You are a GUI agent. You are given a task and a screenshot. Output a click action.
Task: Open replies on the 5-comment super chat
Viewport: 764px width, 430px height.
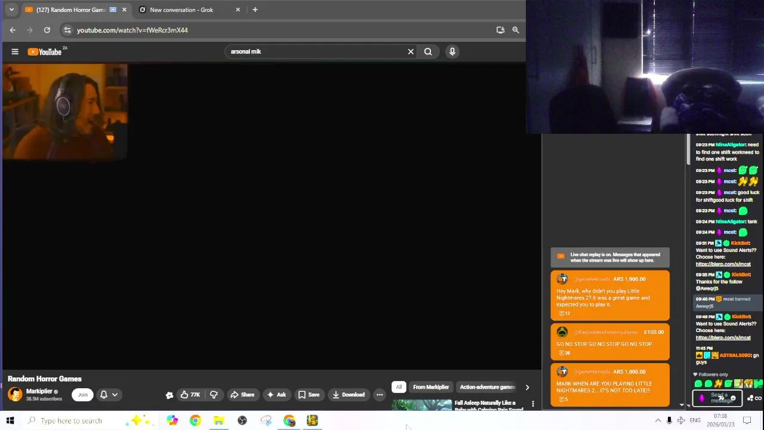point(562,400)
